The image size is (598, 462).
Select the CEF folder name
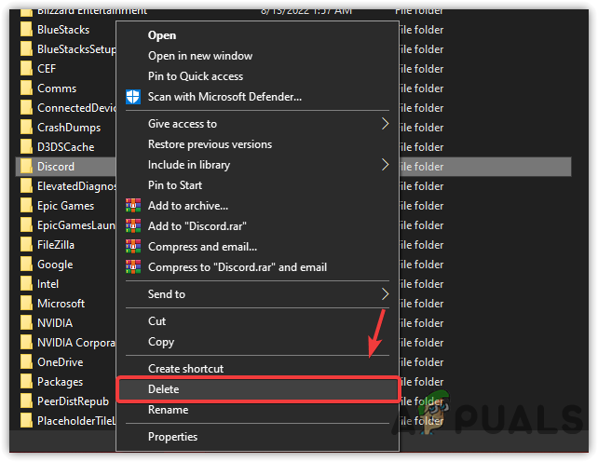tap(47, 69)
